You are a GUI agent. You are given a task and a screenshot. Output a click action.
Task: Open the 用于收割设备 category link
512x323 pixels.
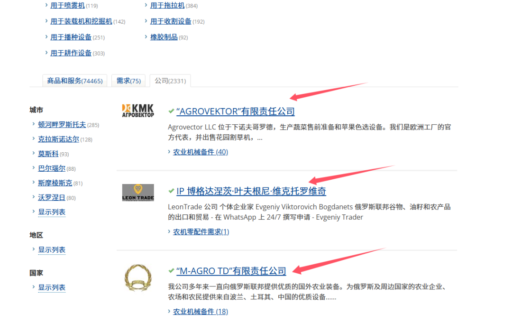tap(171, 21)
